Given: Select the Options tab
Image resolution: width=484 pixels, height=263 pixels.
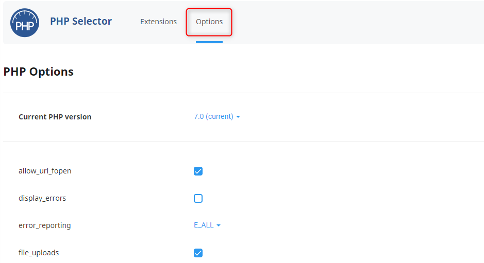Looking at the screenshot, I should [x=209, y=22].
